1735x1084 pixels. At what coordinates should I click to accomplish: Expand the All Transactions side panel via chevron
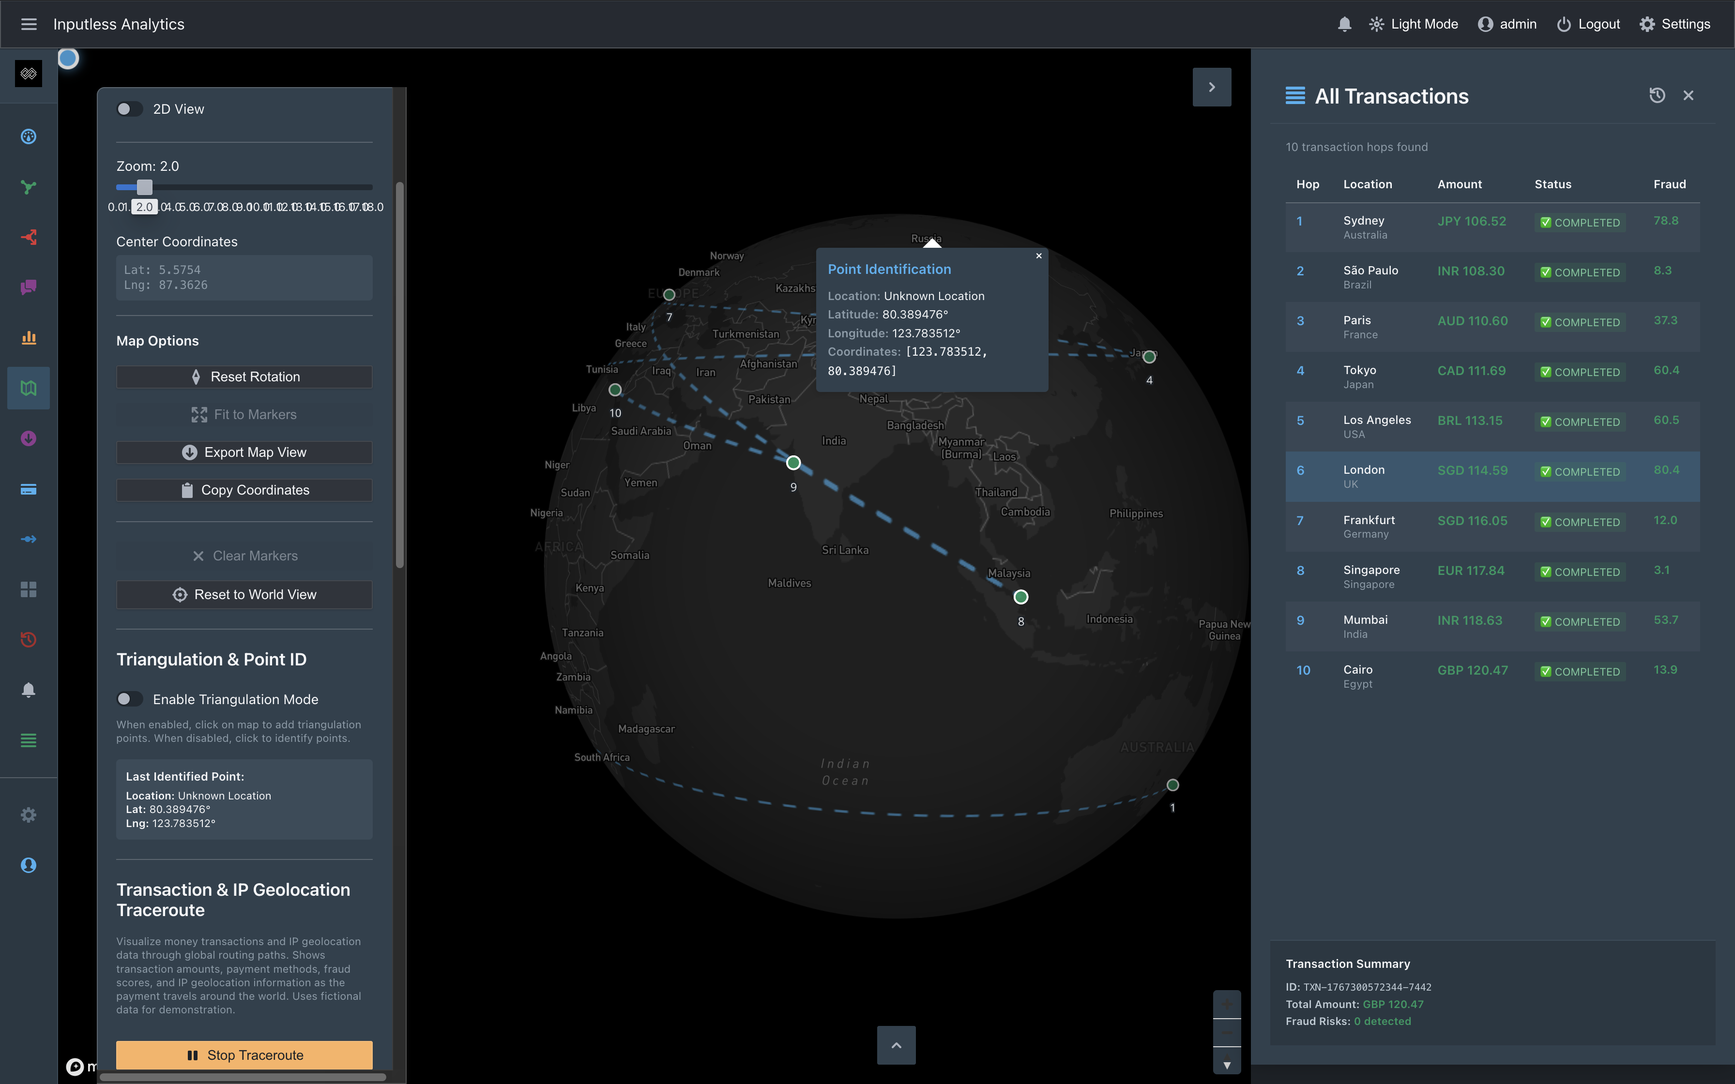pyautogui.click(x=1212, y=87)
